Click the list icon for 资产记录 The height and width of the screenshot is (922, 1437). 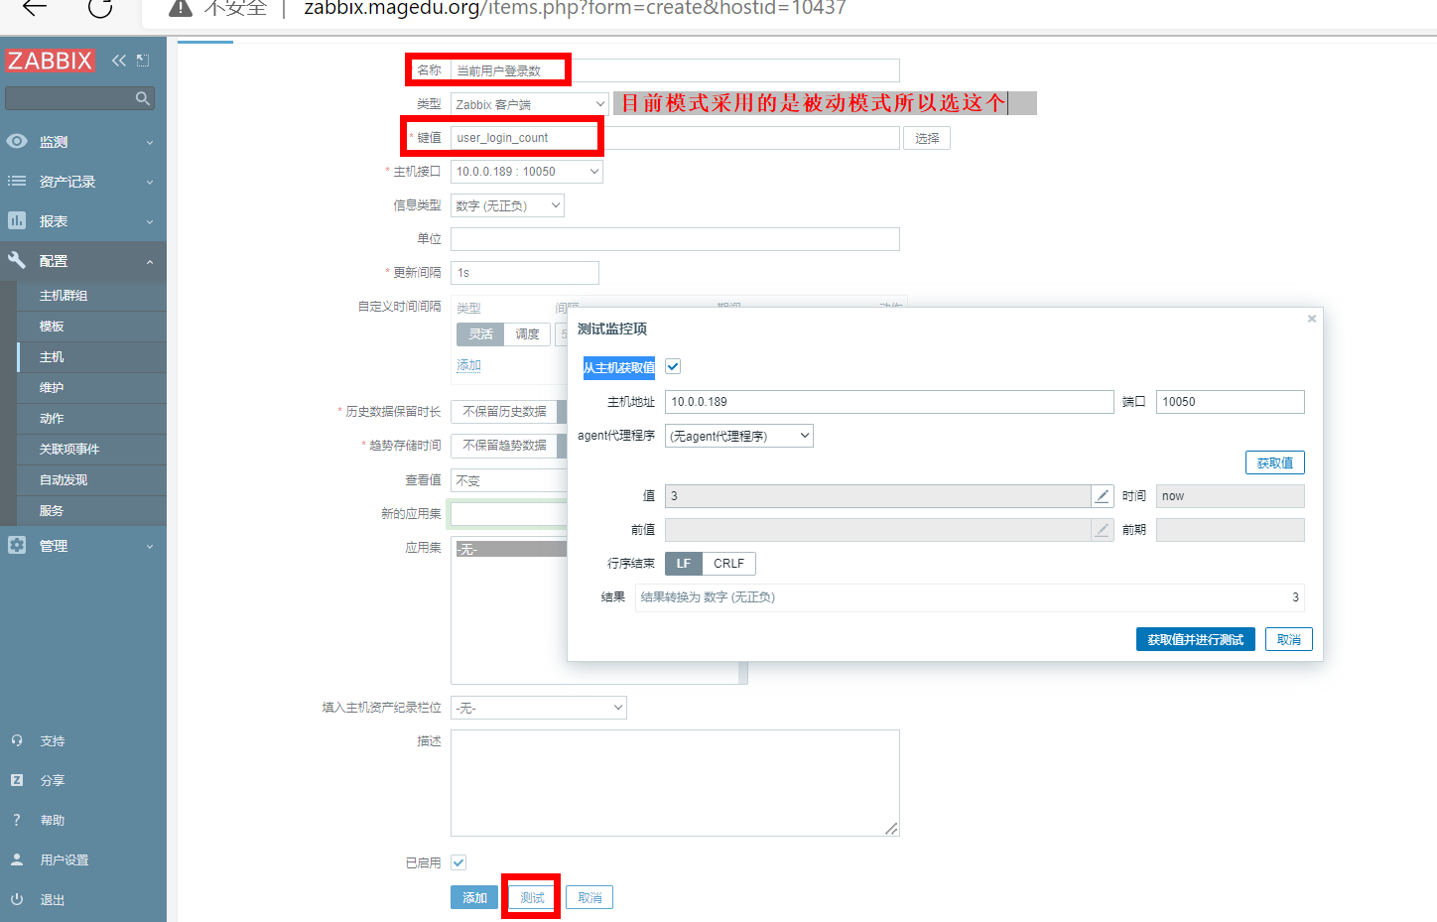(17, 181)
